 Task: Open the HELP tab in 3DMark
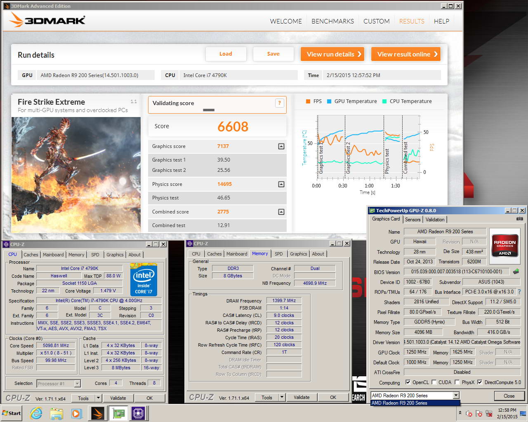(441, 21)
